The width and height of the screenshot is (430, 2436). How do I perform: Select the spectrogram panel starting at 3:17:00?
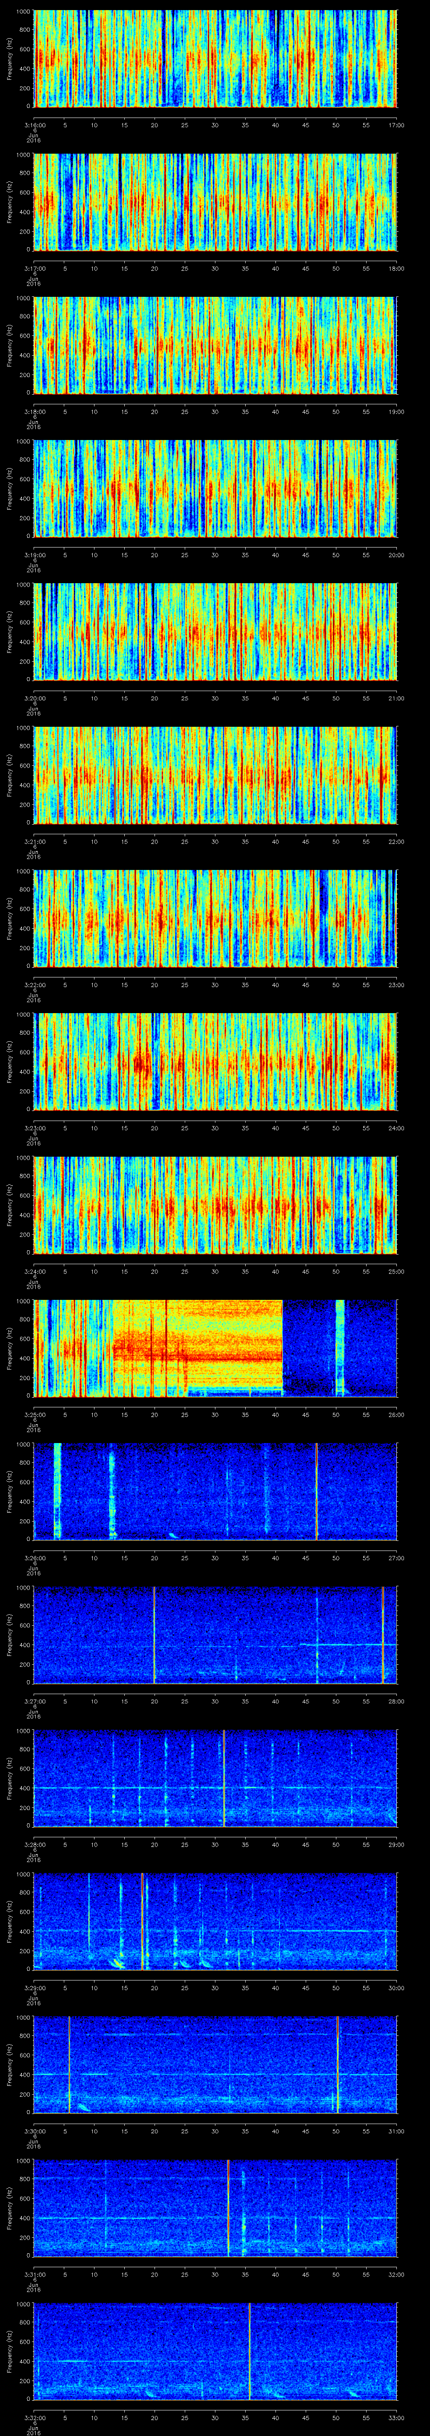click(215, 202)
